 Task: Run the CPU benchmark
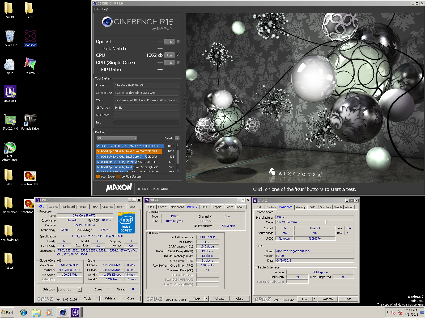169,55
